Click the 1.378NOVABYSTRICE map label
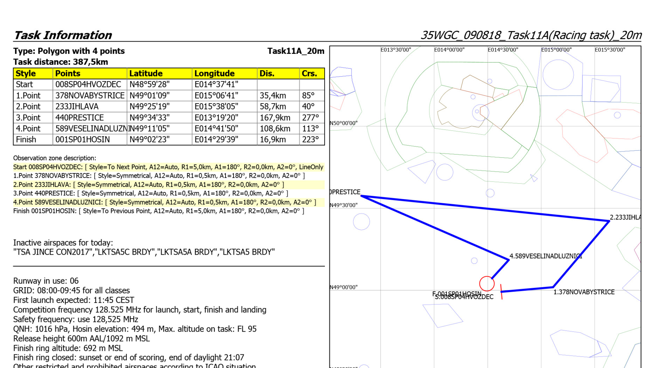The width and height of the screenshot is (657, 368). click(x=583, y=292)
